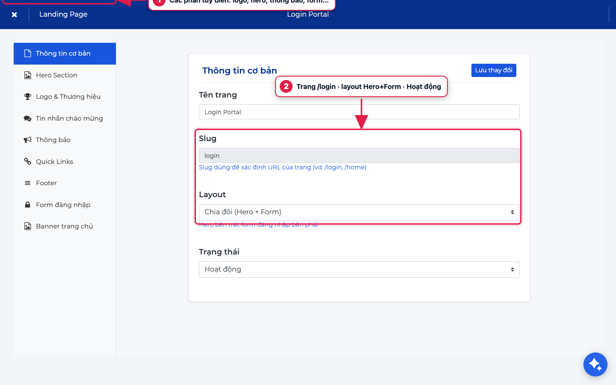
Task: Open the Thông tin cơ bản section
Action: tap(65, 53)
